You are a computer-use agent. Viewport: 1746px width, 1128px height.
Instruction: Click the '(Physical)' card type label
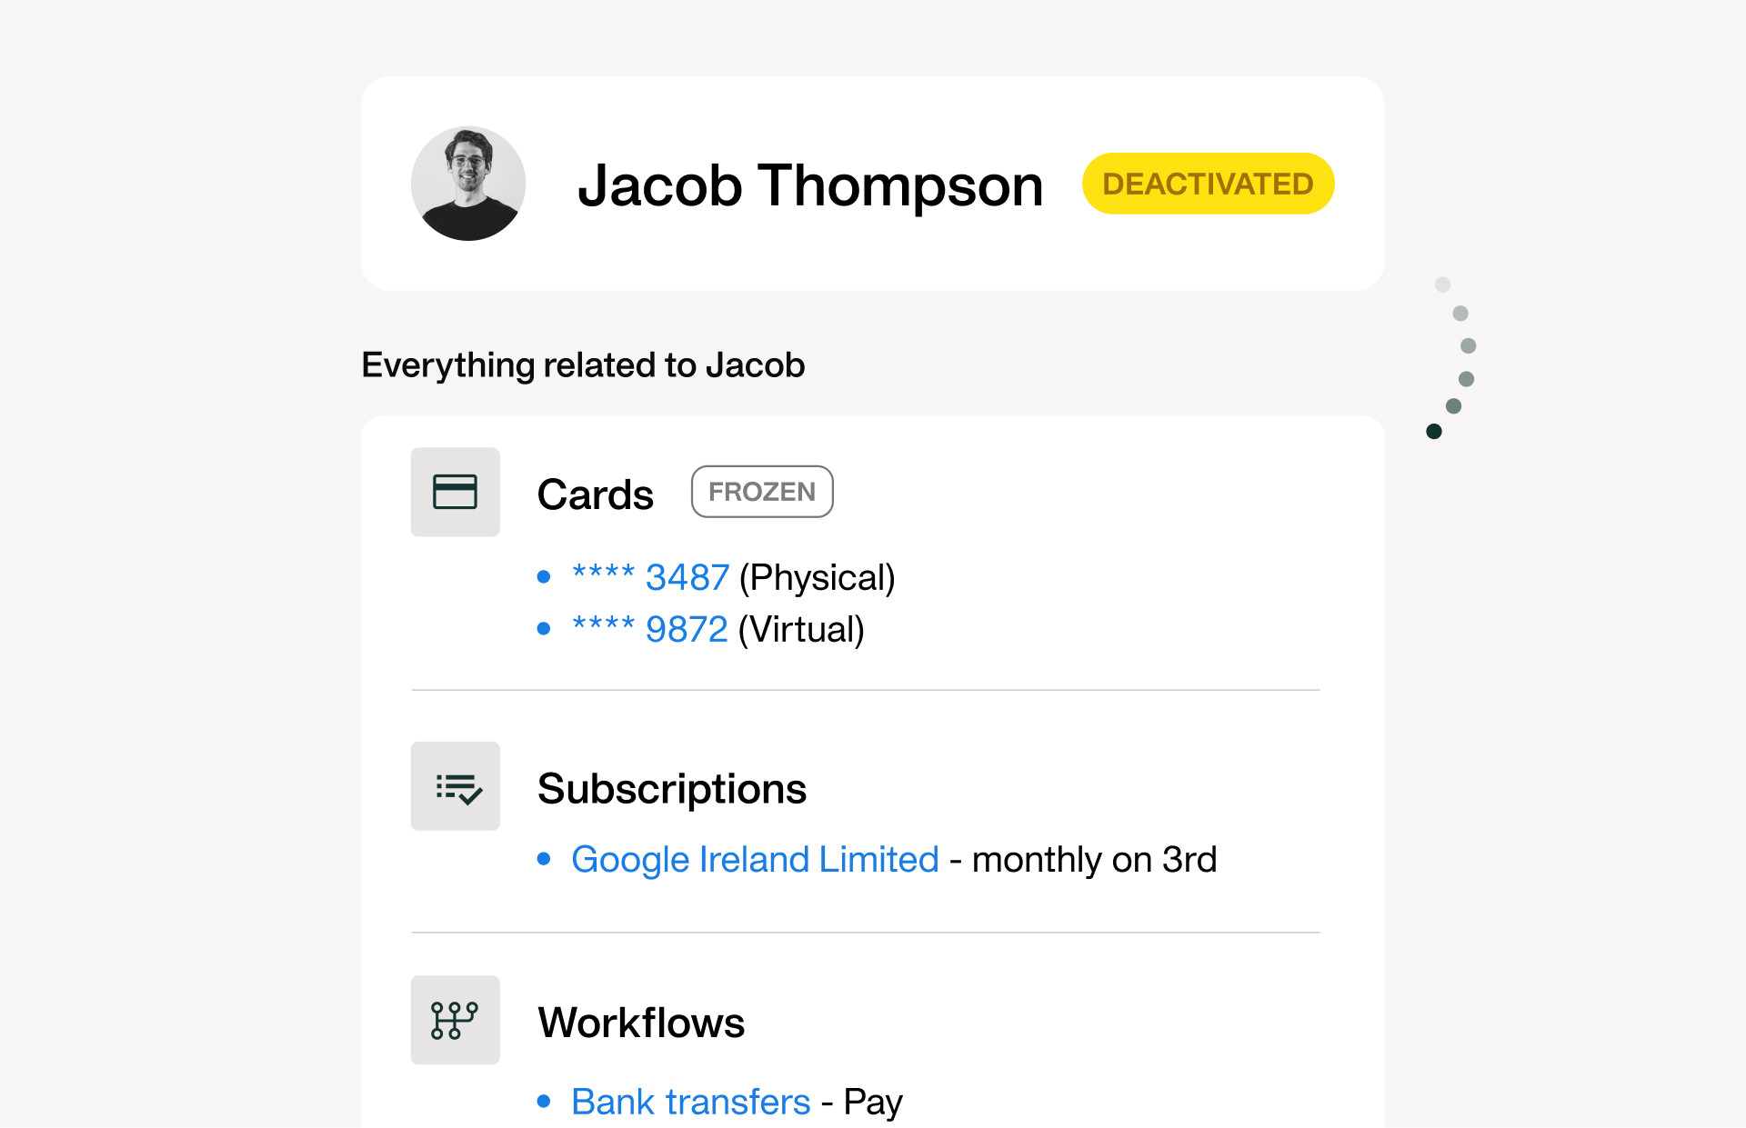tap(817, 578)
